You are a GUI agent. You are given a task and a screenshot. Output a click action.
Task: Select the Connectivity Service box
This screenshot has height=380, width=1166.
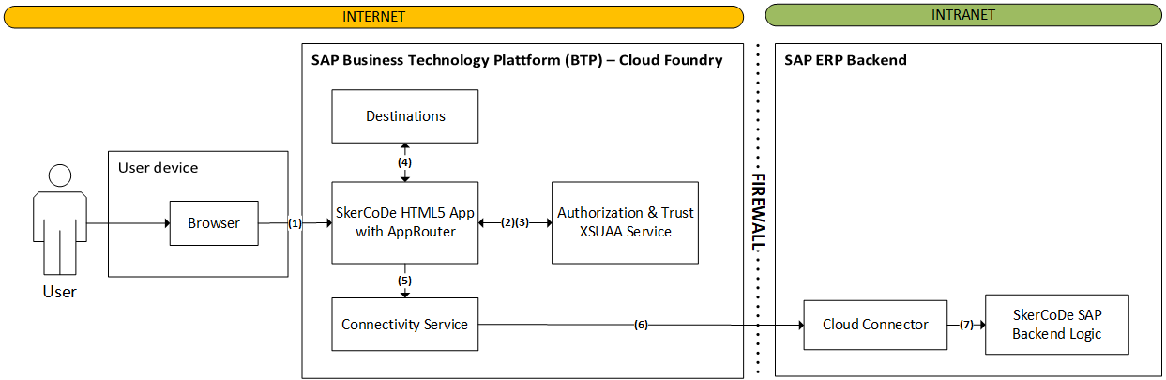[x=405, y=325]
